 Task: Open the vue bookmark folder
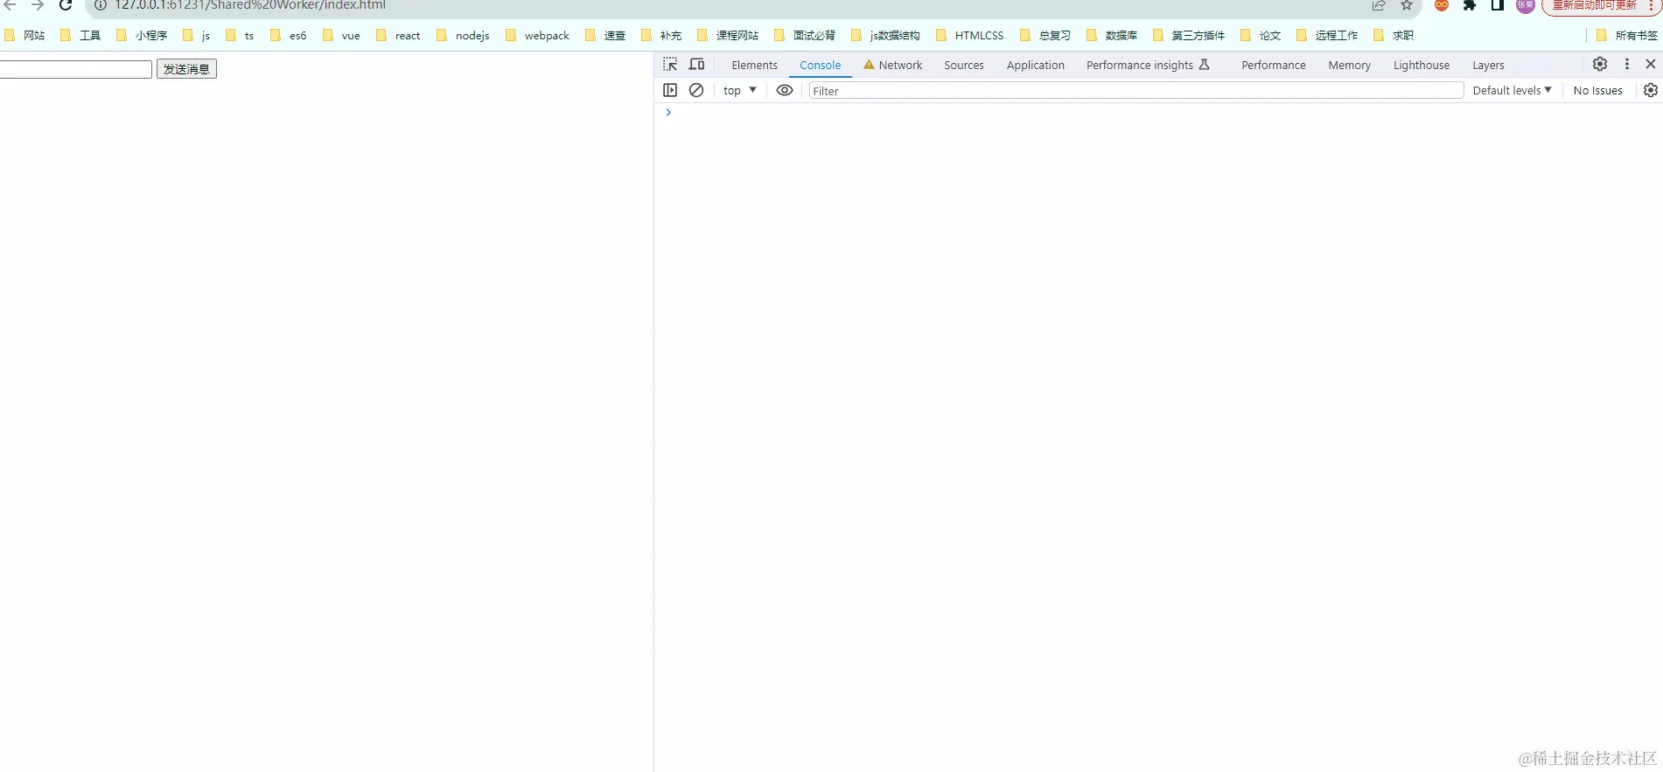pyautogui.click(x=341, y=36)
